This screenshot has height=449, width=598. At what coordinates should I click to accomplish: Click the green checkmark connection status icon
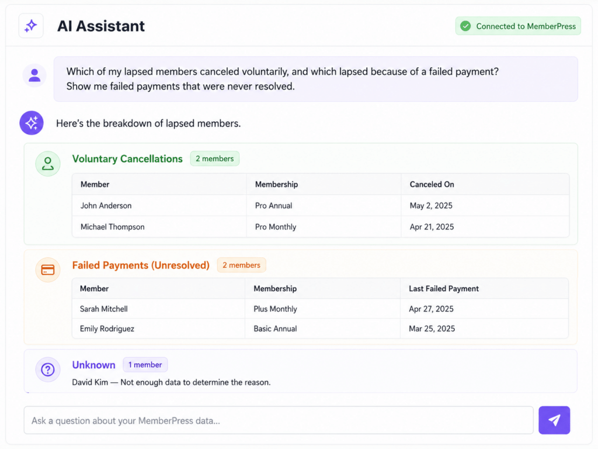tap(465, 26)
